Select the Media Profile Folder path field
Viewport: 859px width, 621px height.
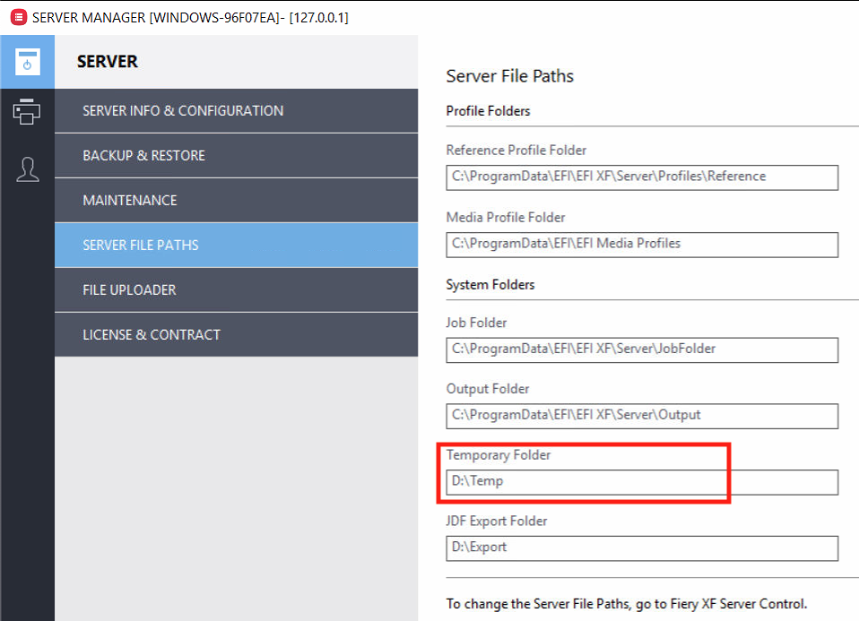tap(642, 245)
